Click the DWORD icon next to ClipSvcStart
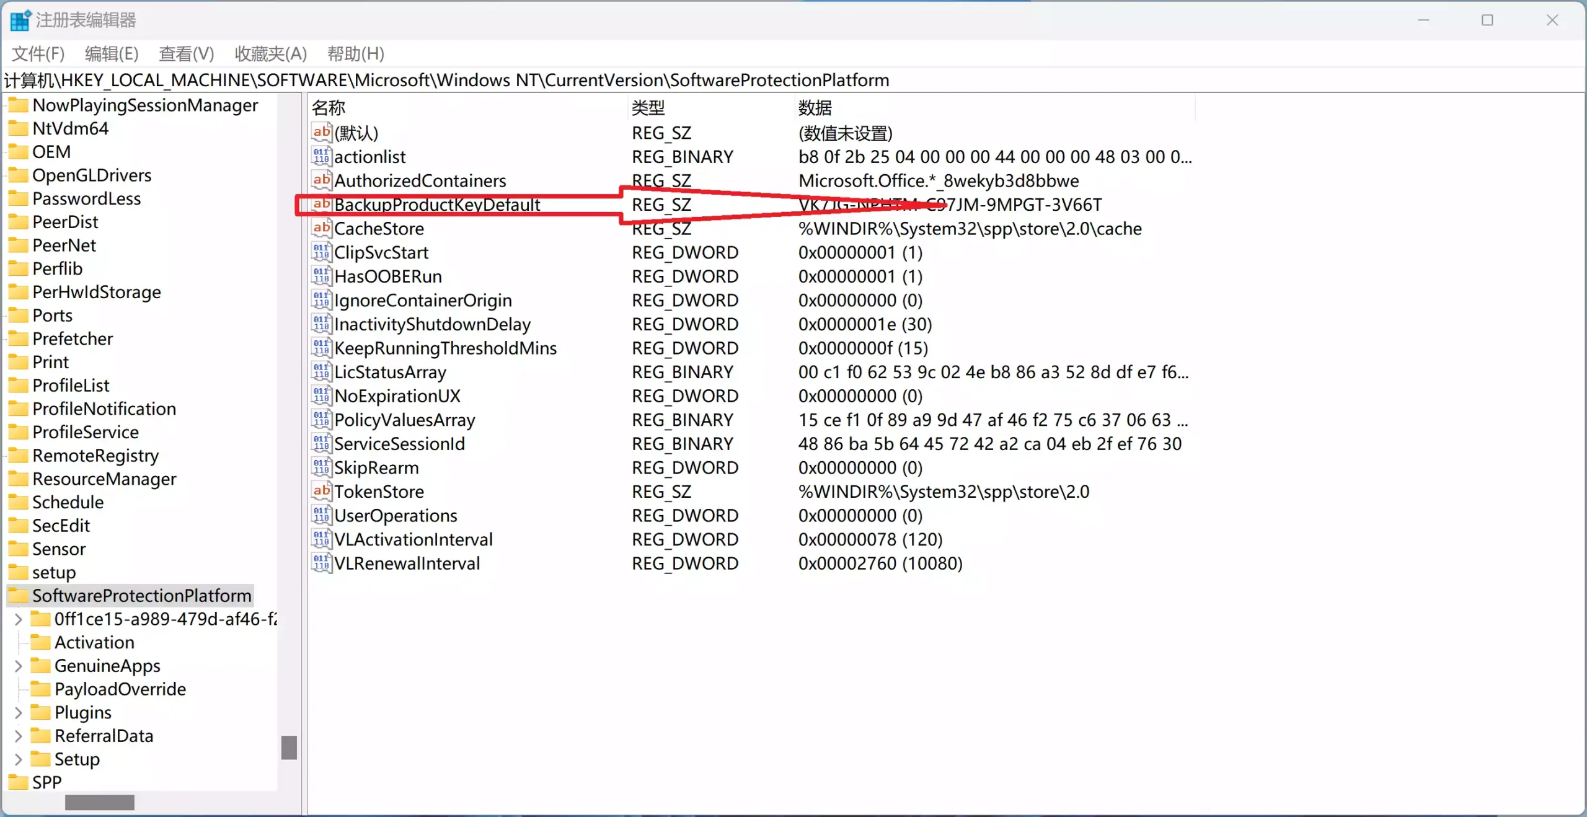The height and width of the screenshot is (817, 1587). 321,252
